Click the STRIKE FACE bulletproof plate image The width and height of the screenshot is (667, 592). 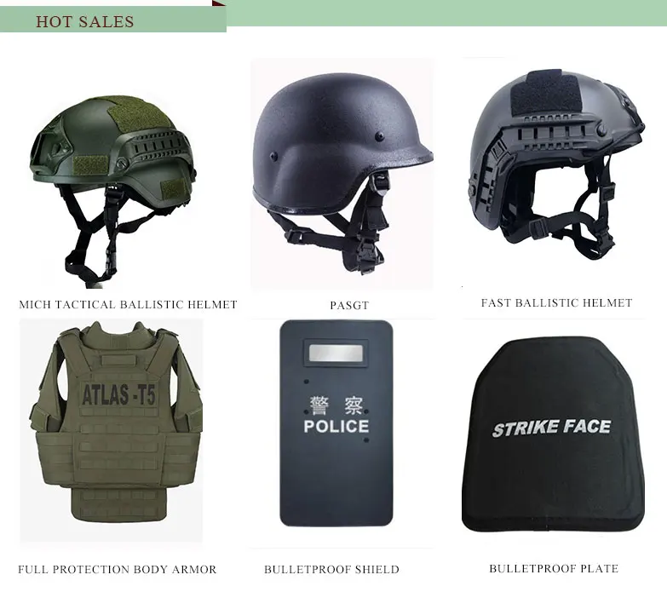click(x=553, y=434)
